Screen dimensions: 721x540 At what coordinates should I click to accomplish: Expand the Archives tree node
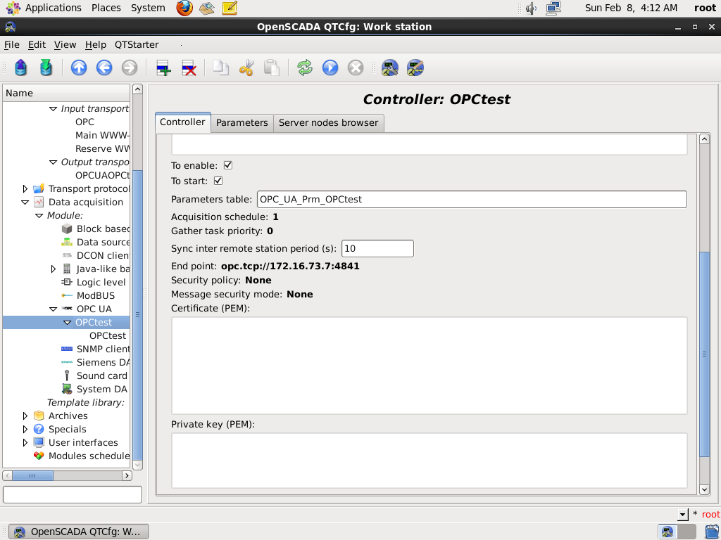(25, 416)
